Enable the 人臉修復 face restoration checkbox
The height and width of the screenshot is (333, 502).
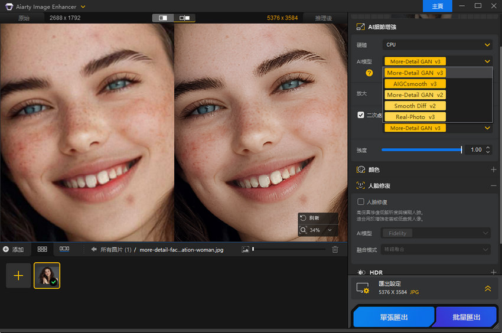[x=361, y=202]
